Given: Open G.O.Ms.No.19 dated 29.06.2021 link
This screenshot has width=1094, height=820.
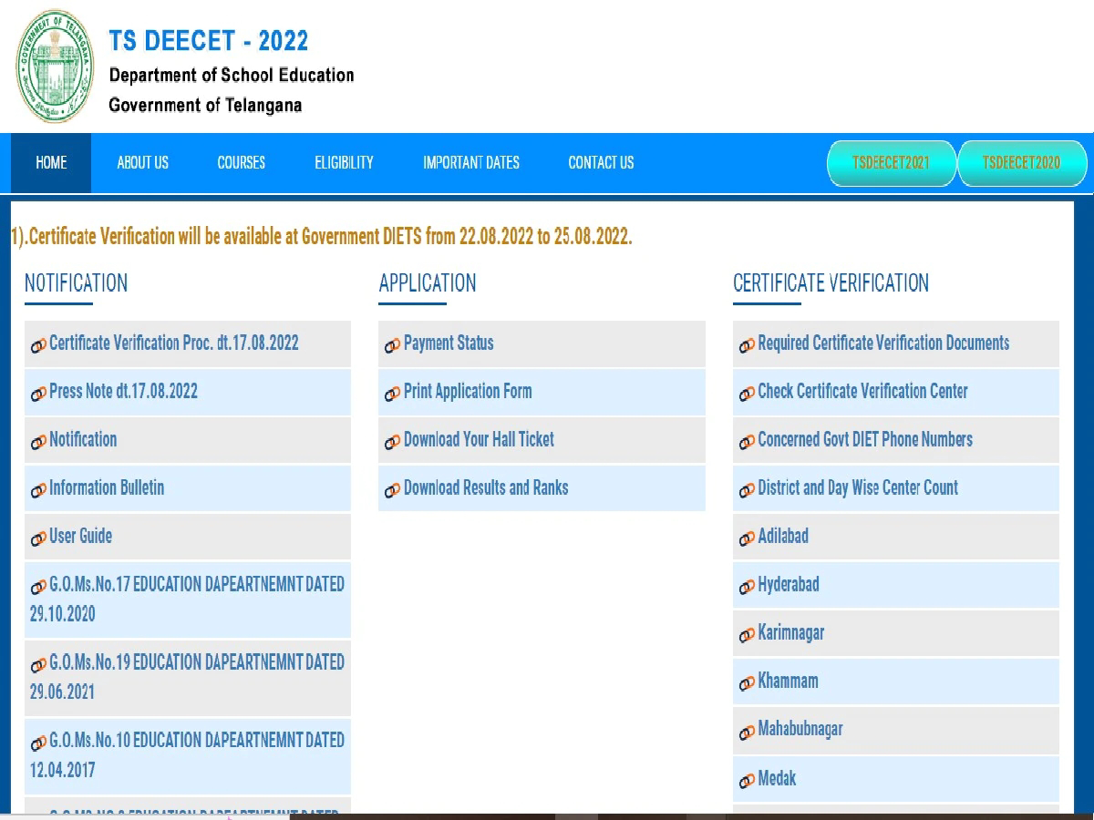Looking at the screenshot, I should [187, 677].
